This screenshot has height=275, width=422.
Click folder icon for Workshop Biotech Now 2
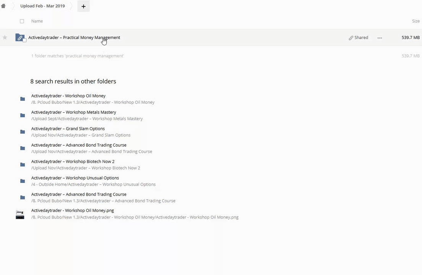point(23,165)
